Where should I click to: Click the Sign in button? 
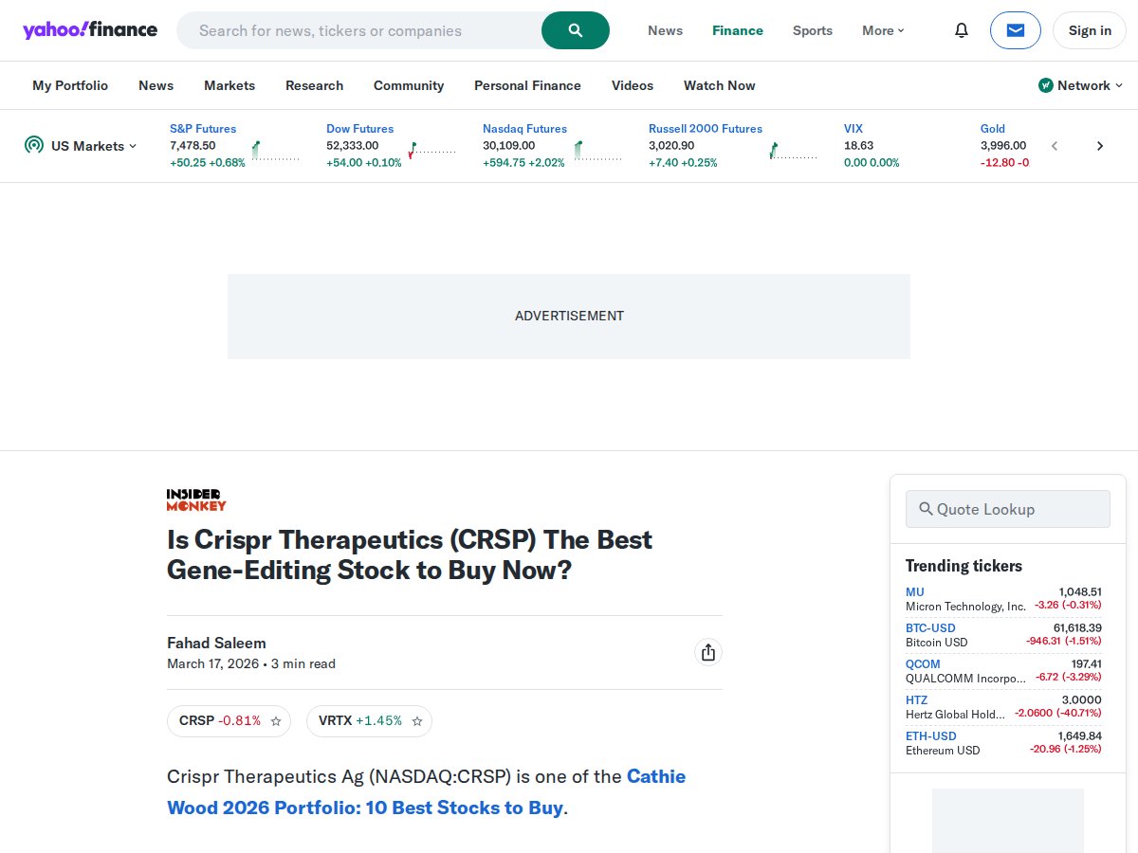[x=1090, y=30]
